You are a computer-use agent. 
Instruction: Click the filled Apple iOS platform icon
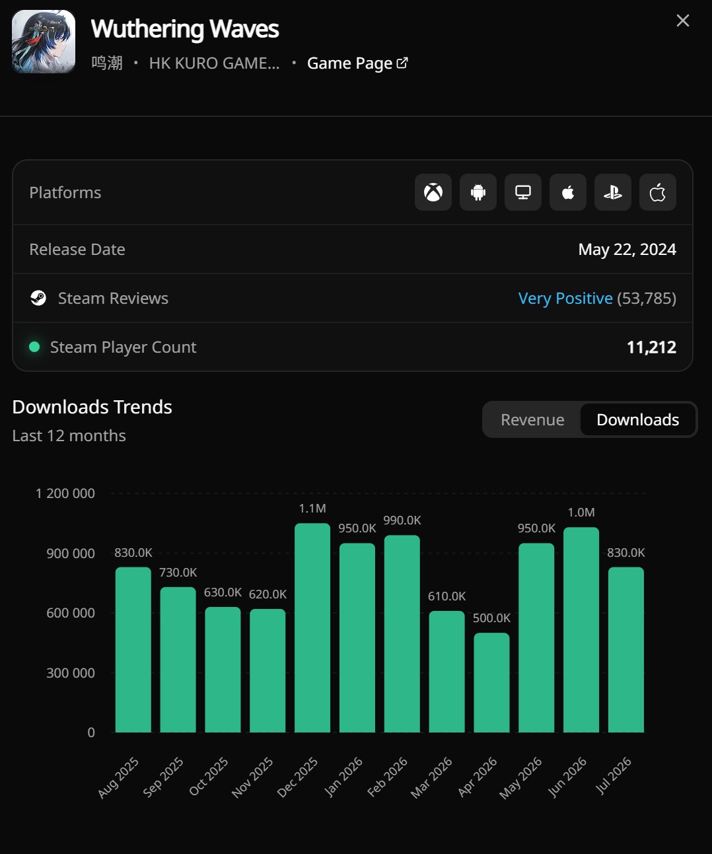[568, 192]
